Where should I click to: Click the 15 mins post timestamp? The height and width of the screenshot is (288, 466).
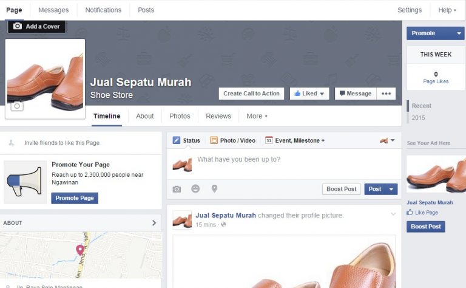pos(206,225)
